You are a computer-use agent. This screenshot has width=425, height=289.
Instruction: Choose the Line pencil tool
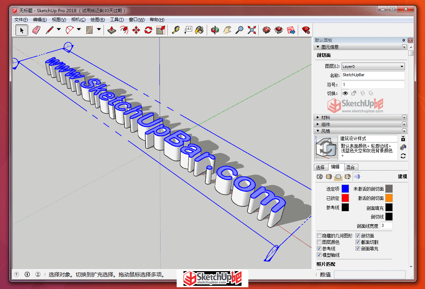pos(49,30)
